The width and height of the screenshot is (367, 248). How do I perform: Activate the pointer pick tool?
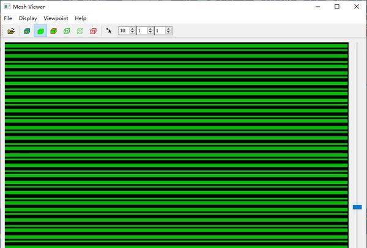tap(109, 31)
